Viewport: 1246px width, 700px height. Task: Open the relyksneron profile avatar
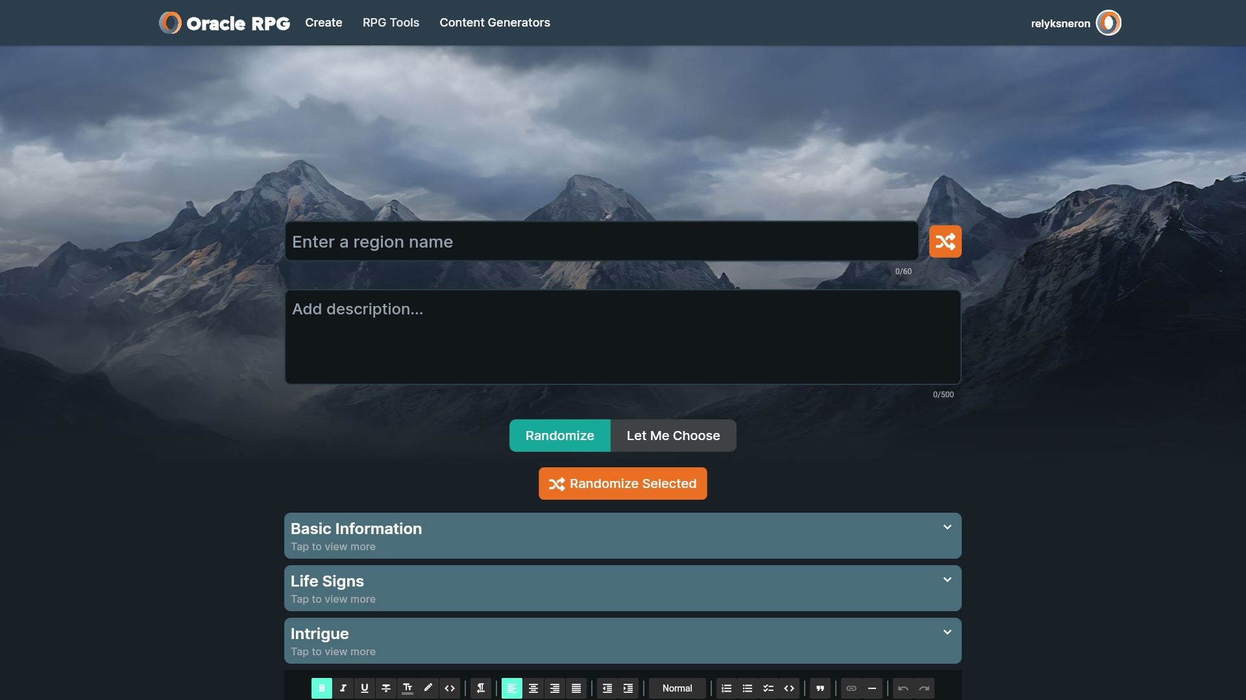pos(1108,23)
